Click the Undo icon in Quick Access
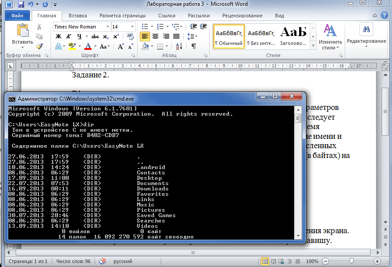This screenshot has width=392, height=267. pos(31,4)
